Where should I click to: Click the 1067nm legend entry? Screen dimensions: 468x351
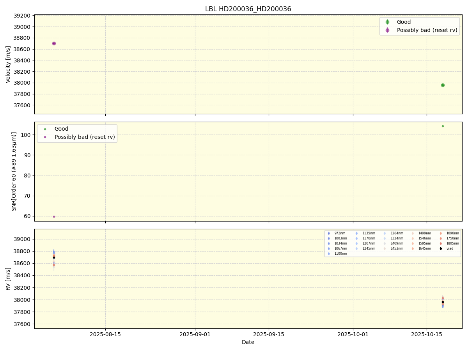(x=337, y=248)
